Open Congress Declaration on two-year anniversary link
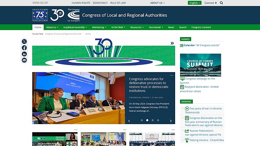Image resolution: width=260 pixels, height=146 pixels. pyautogui.click(x=204, y=122)
